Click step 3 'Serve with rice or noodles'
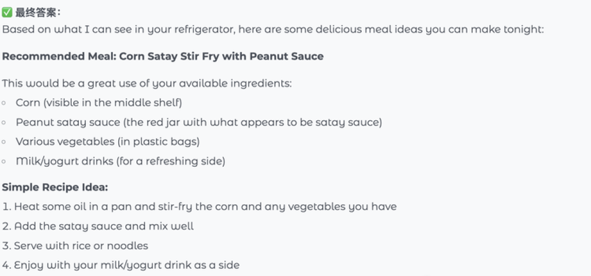This screenshot has width=591, height=276. coord(75,246)
